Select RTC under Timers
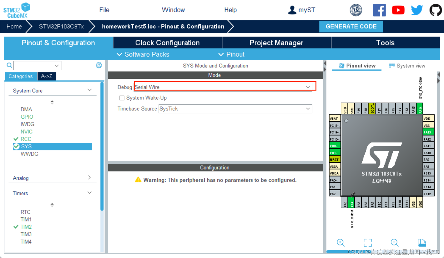The image size is (444, 258). tap(26, 212)
